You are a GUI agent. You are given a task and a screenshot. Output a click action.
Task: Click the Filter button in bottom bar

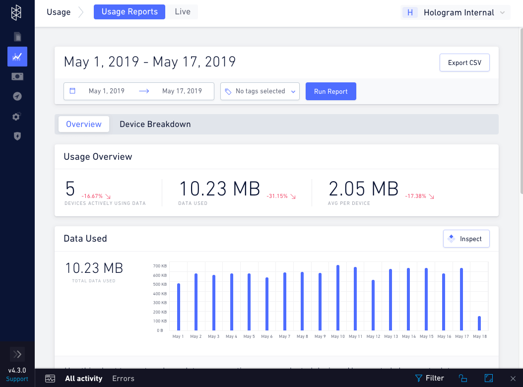(x=430, y=378)
